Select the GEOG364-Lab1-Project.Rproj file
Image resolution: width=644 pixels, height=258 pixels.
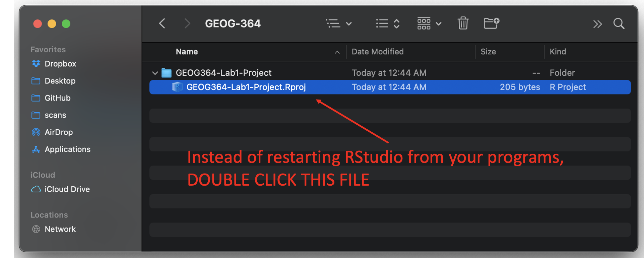pyautogui.click(x=246, y=87)
